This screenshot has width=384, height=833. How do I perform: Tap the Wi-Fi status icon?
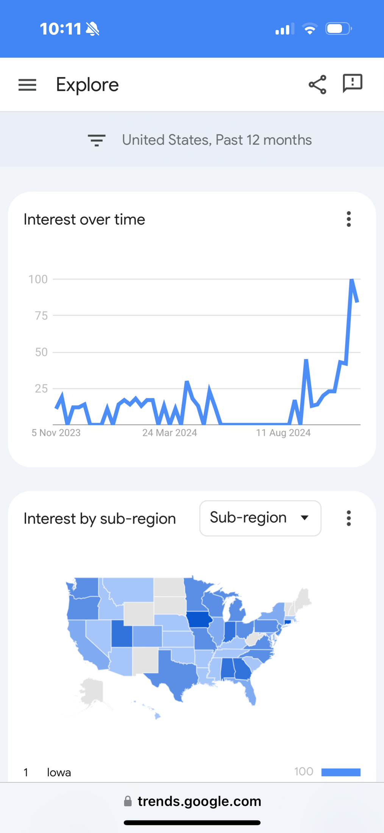pos(310,29)
